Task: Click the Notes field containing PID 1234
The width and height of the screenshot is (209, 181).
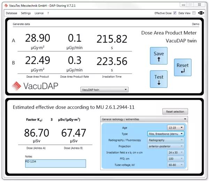Action: [55, 164]
